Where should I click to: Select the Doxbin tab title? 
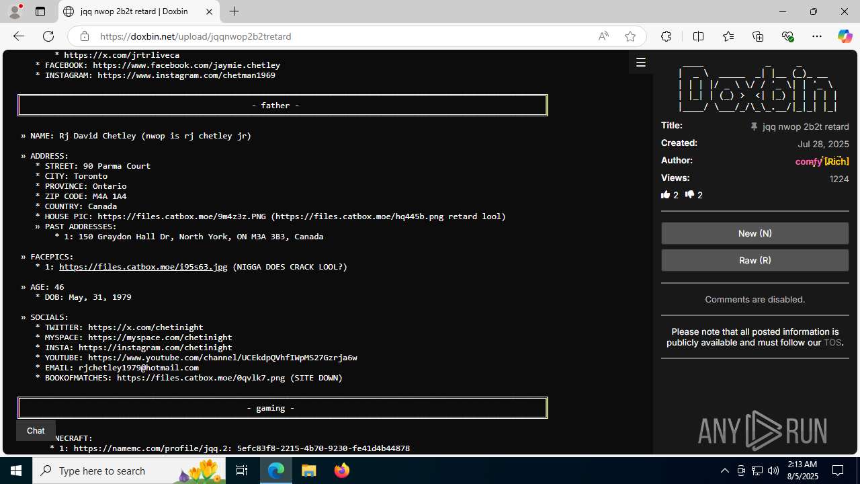(134, 11)
